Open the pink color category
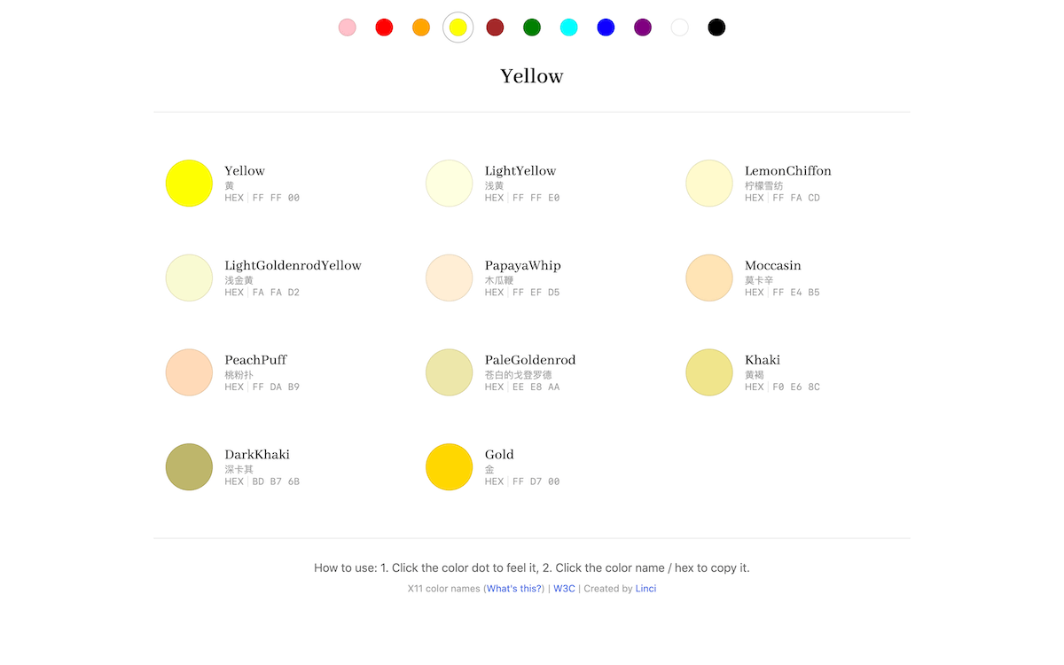 click(347, 27)
